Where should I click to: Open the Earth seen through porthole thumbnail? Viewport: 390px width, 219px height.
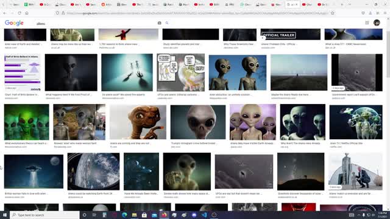93,172
